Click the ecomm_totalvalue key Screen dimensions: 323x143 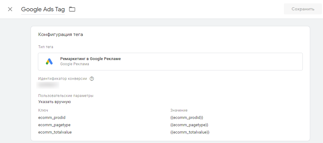[55, 133]
